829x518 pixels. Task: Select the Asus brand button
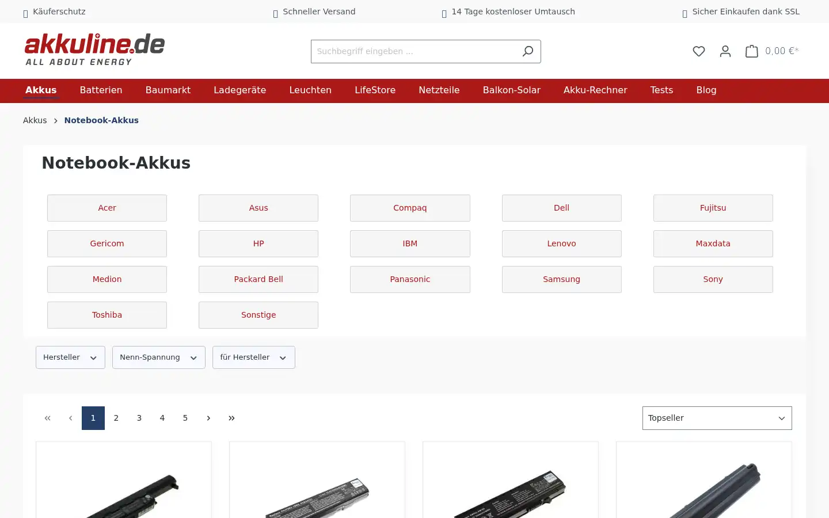click(x=258, y=208)
